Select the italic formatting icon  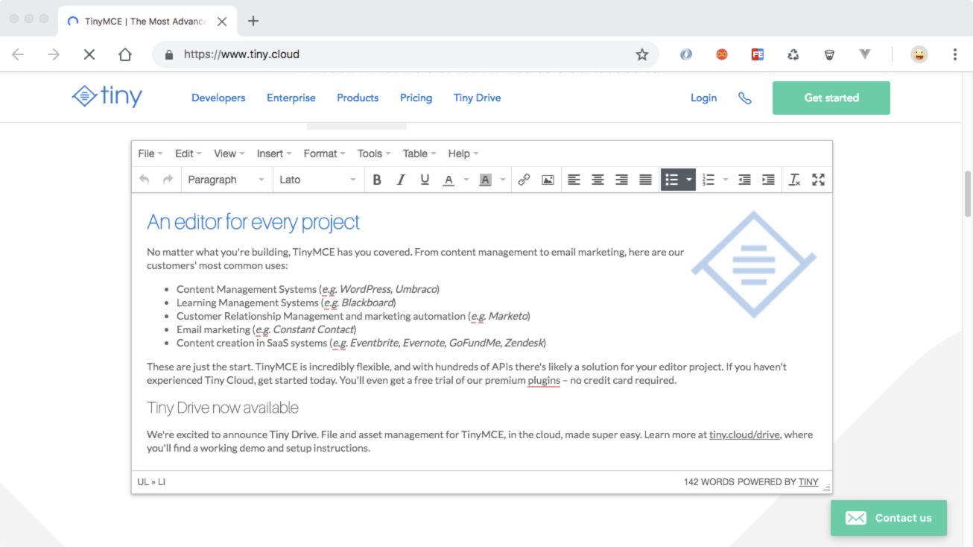(401, 179)
